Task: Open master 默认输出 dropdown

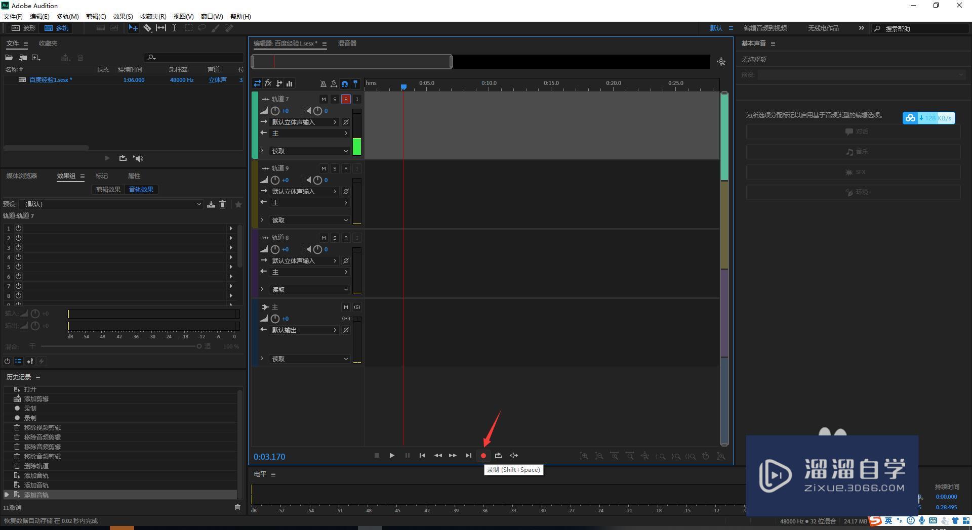Action: click(x=304, y=330)
